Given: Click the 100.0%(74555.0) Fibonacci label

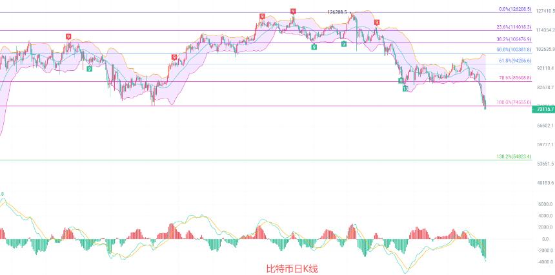Looking at the screenshot, I should click(x=514, y=102).
